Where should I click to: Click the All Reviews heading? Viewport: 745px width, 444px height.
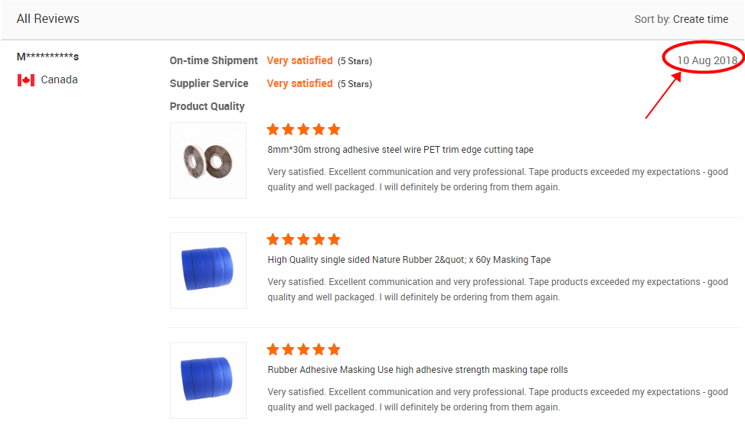[48, 18]
